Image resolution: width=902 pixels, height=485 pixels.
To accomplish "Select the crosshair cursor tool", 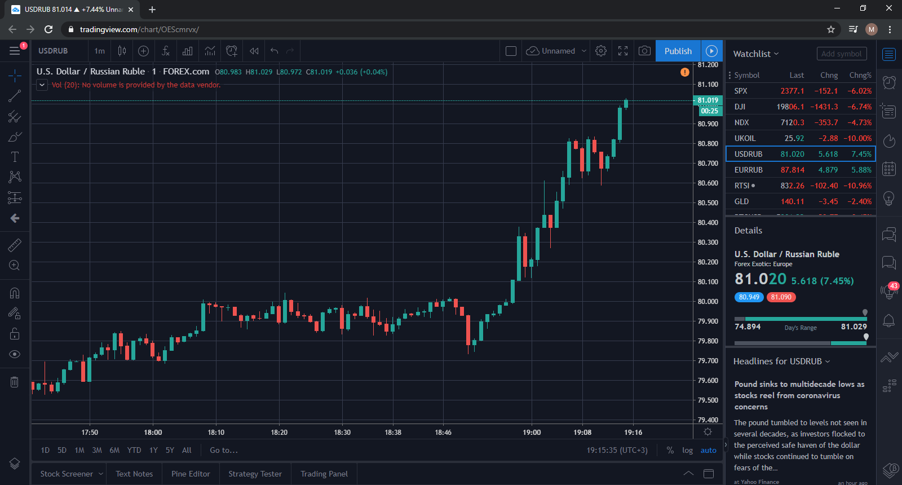I will click(x=15, y=75).
